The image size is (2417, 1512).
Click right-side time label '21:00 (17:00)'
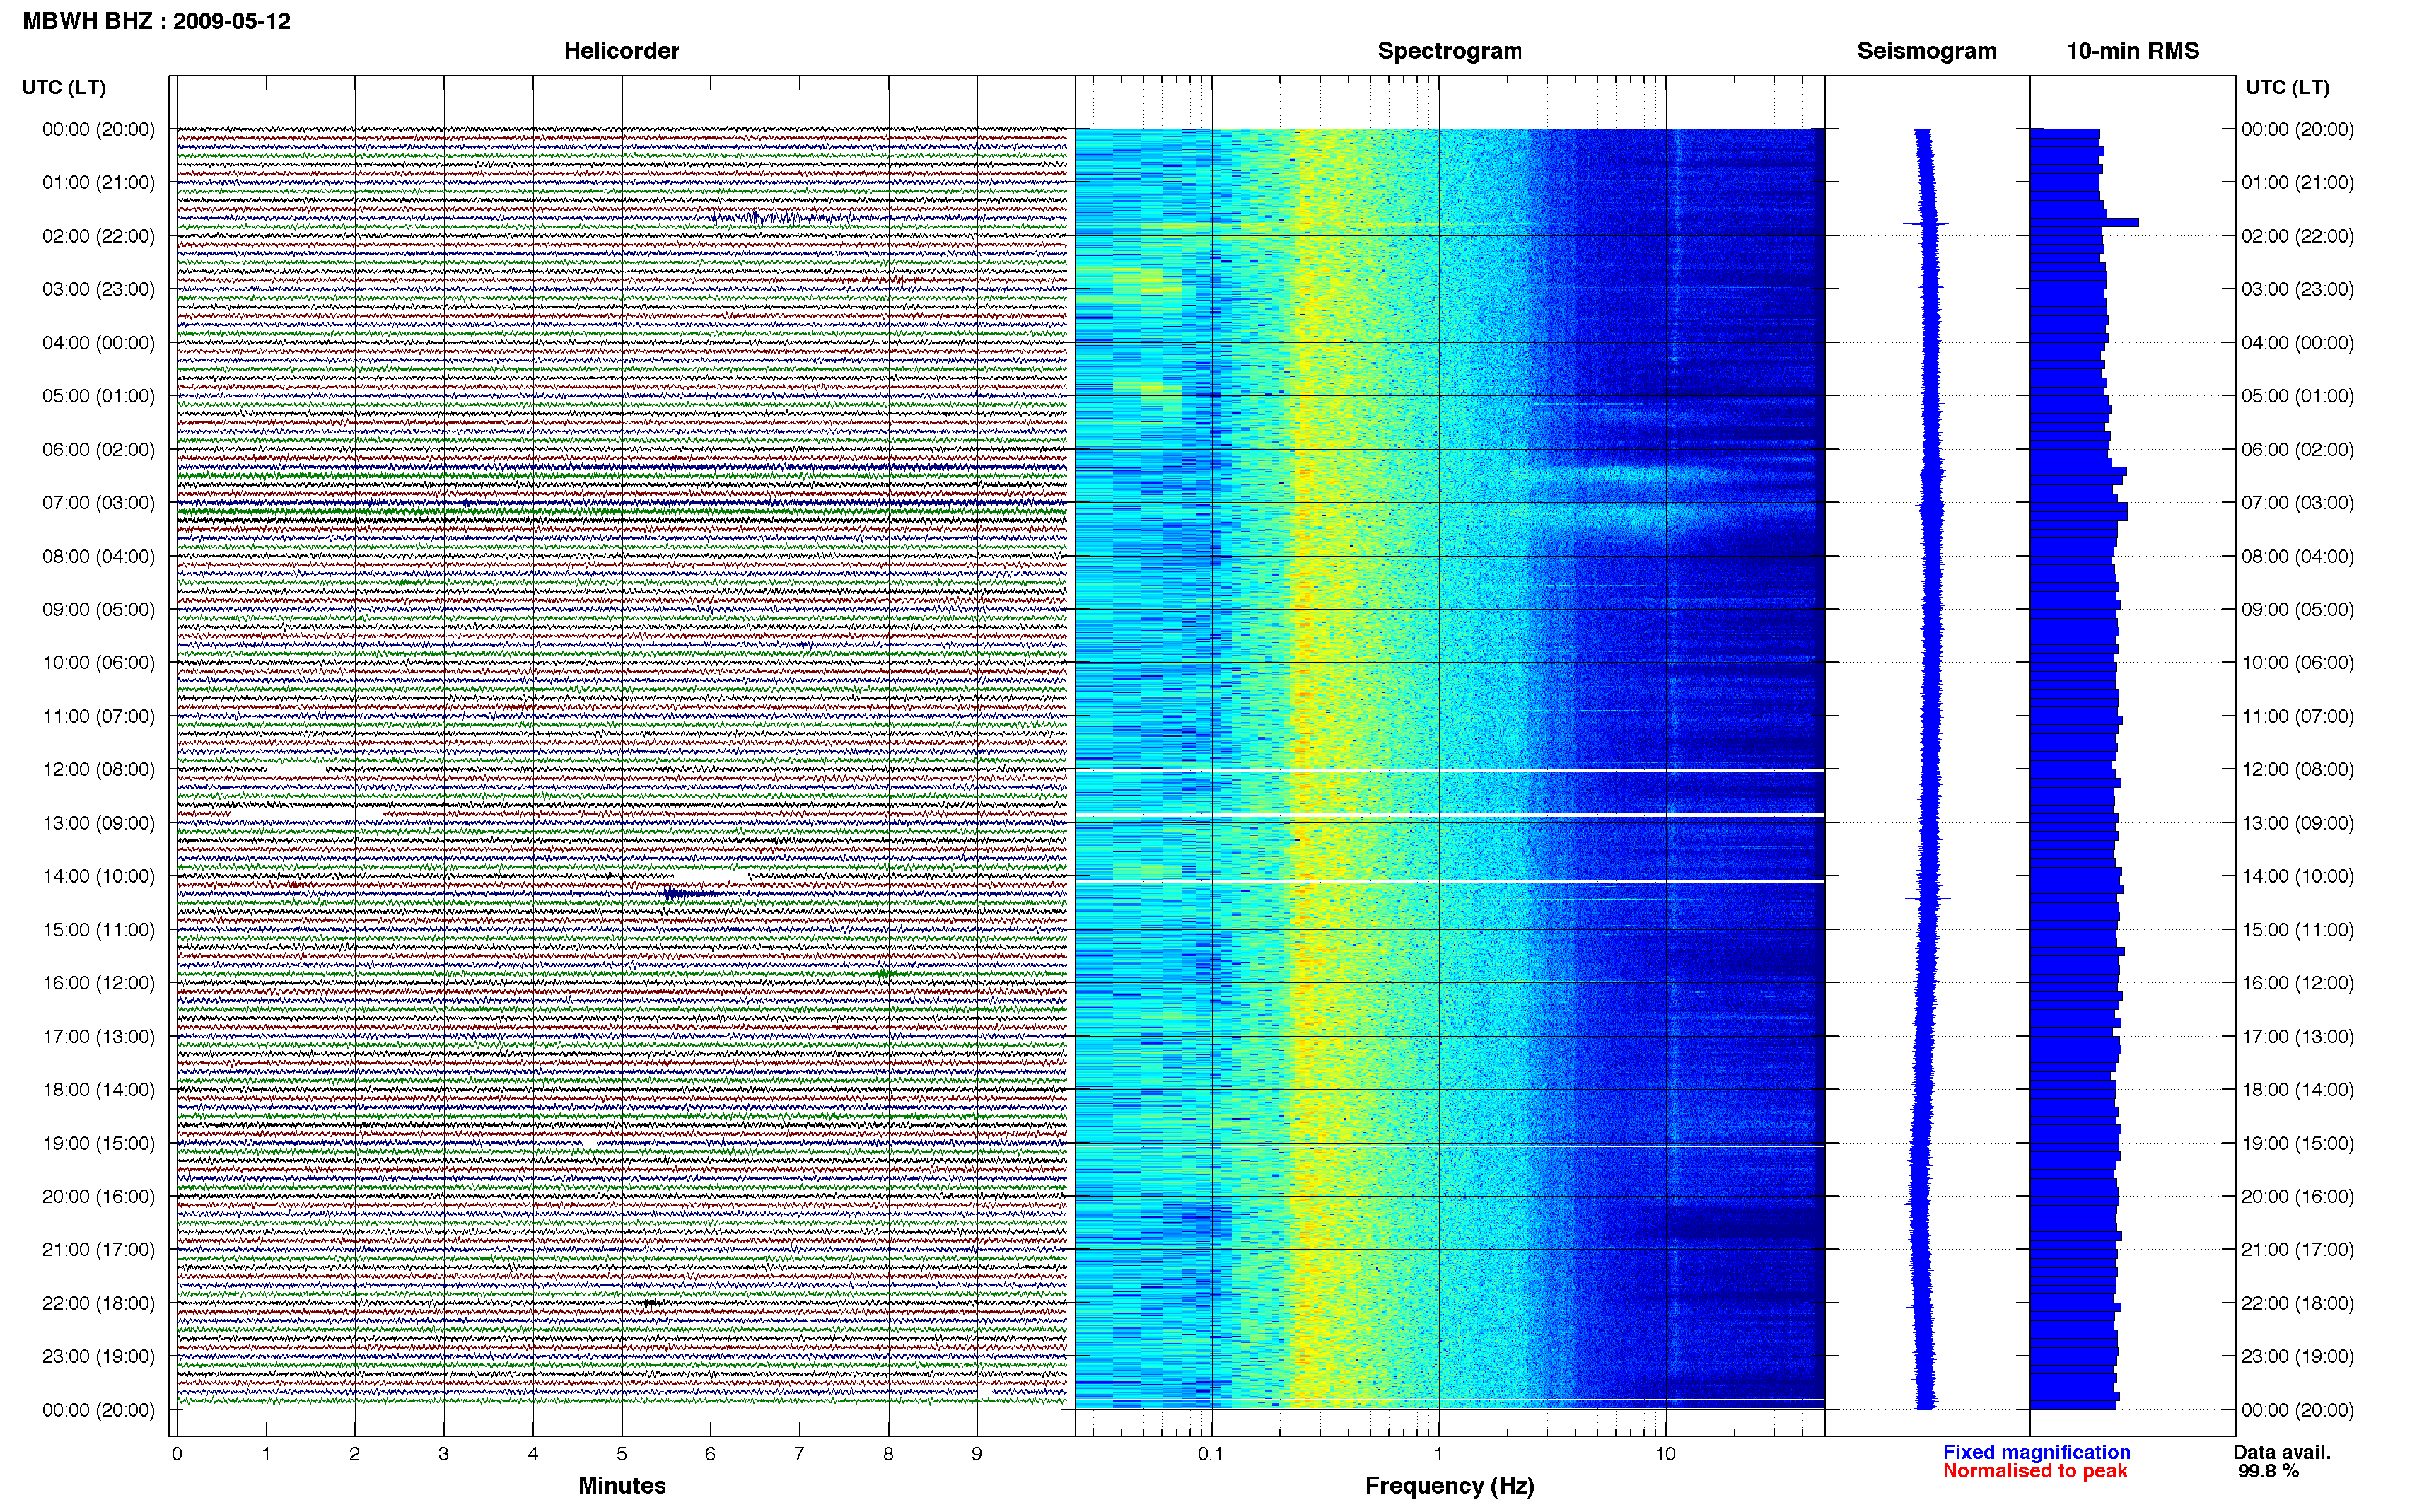click(2297, 1250)
